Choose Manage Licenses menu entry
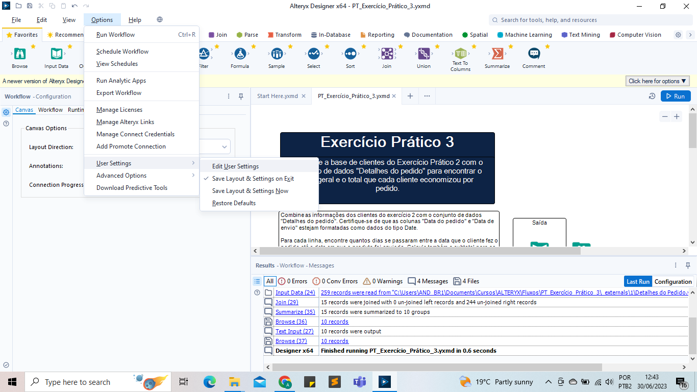Screen dimensions: 697x392 (141, 110)
